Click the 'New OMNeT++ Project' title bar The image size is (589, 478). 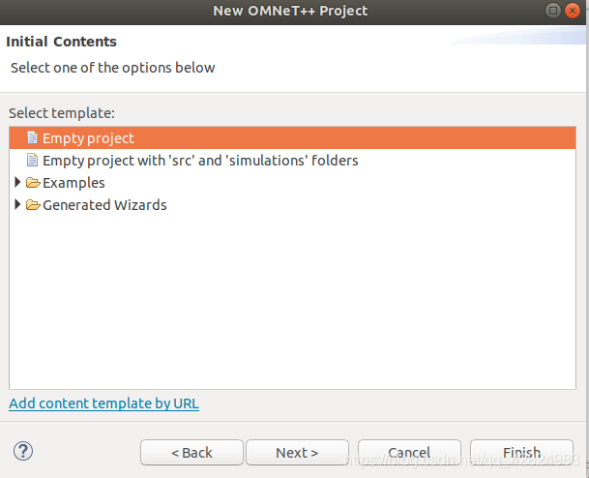pyautogui.click(x=290, y=11)
